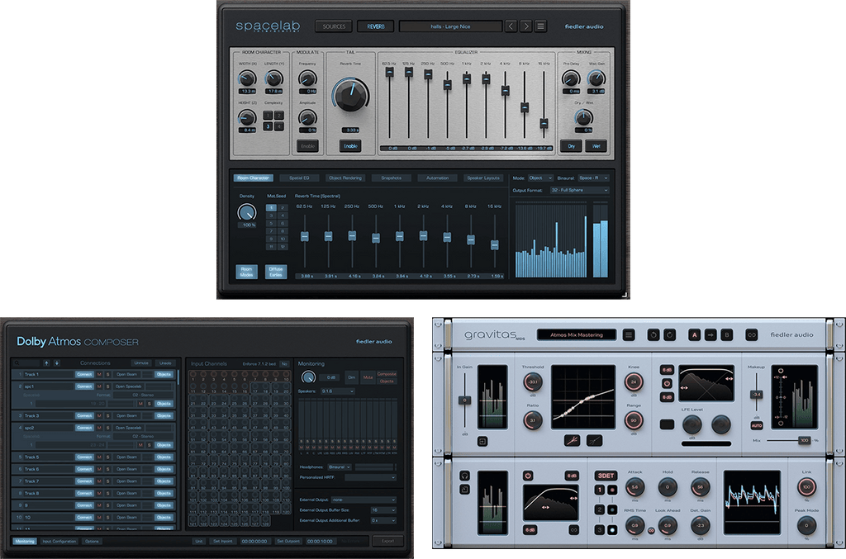The image size is (846, 559).
Task: Mute Track 1 in Connections list
Action: pos(99,374)
